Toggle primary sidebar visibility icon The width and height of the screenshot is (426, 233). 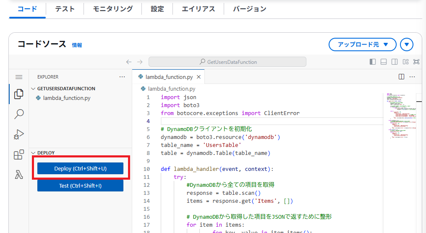click(373, 62)
